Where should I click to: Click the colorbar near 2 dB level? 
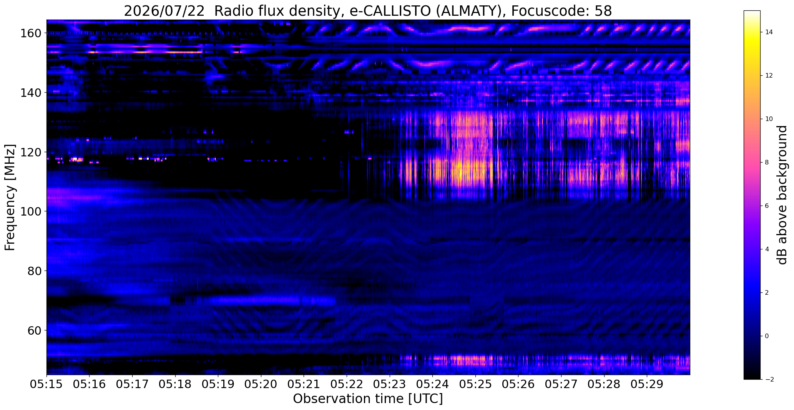(752, 292)
